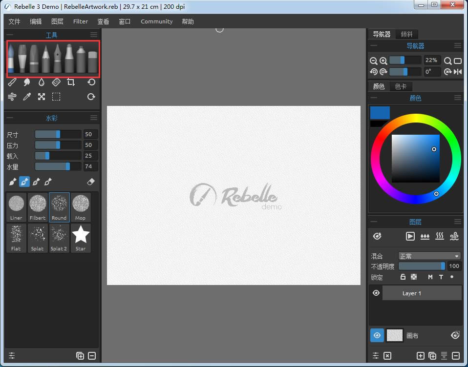This screenshot has height=367, width=468.
Task: Select the Dry sponge tool
Action: click(56, 82)
